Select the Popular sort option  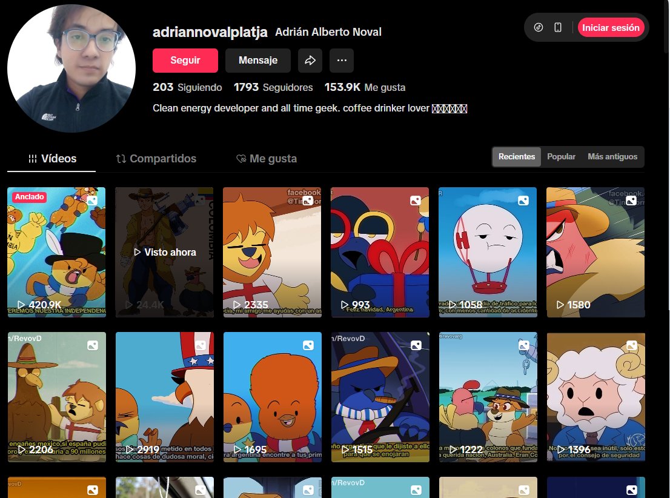click(561, 156)
